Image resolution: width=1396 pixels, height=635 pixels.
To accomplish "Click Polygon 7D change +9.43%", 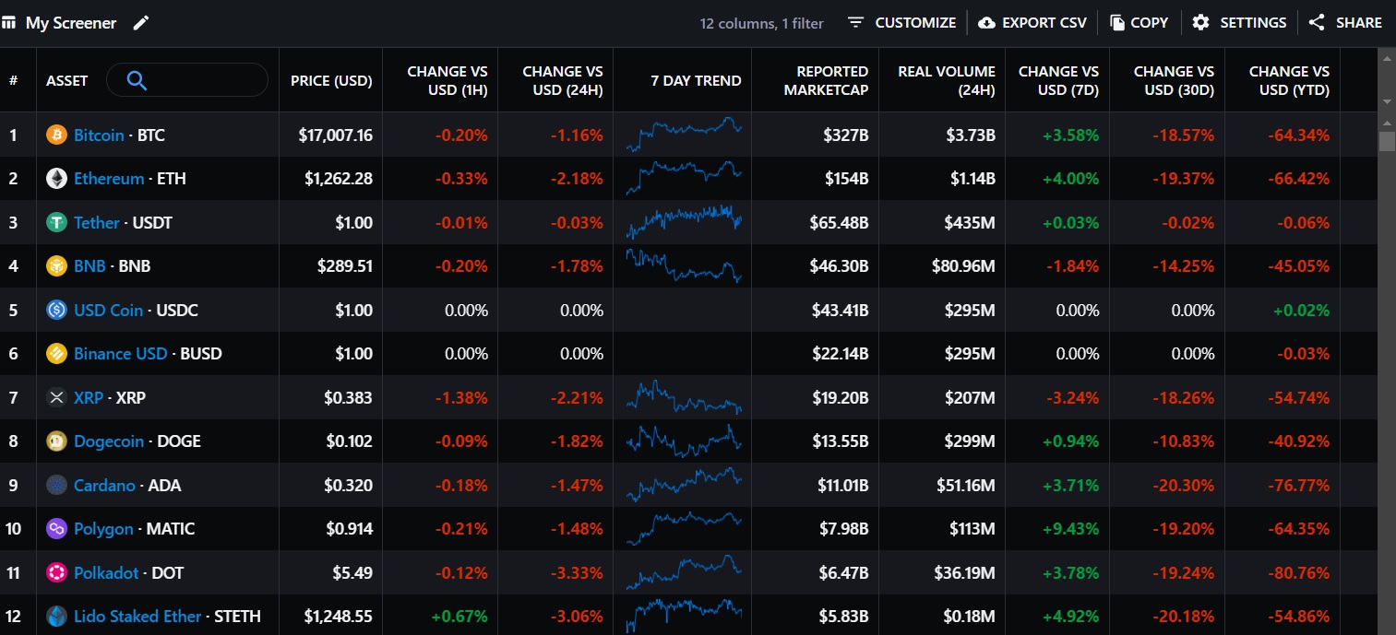I will (1071, 529).
